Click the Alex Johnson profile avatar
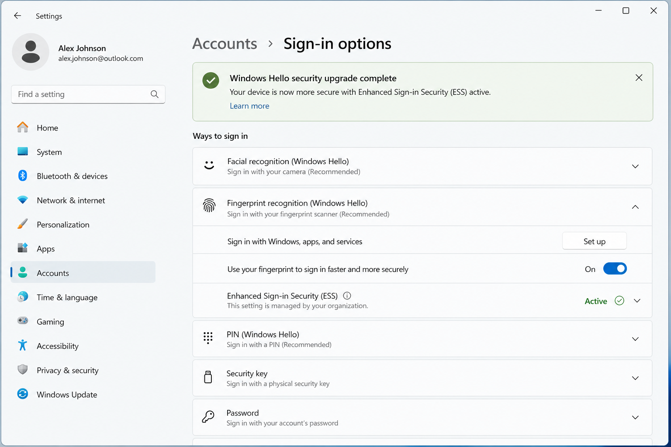The width and height of the screenshot is (671, 447). (x=31, y=52)
